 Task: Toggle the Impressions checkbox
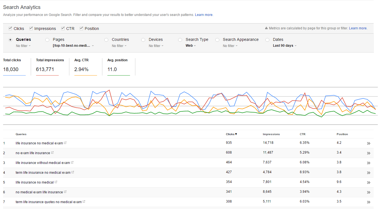point(31,28)
